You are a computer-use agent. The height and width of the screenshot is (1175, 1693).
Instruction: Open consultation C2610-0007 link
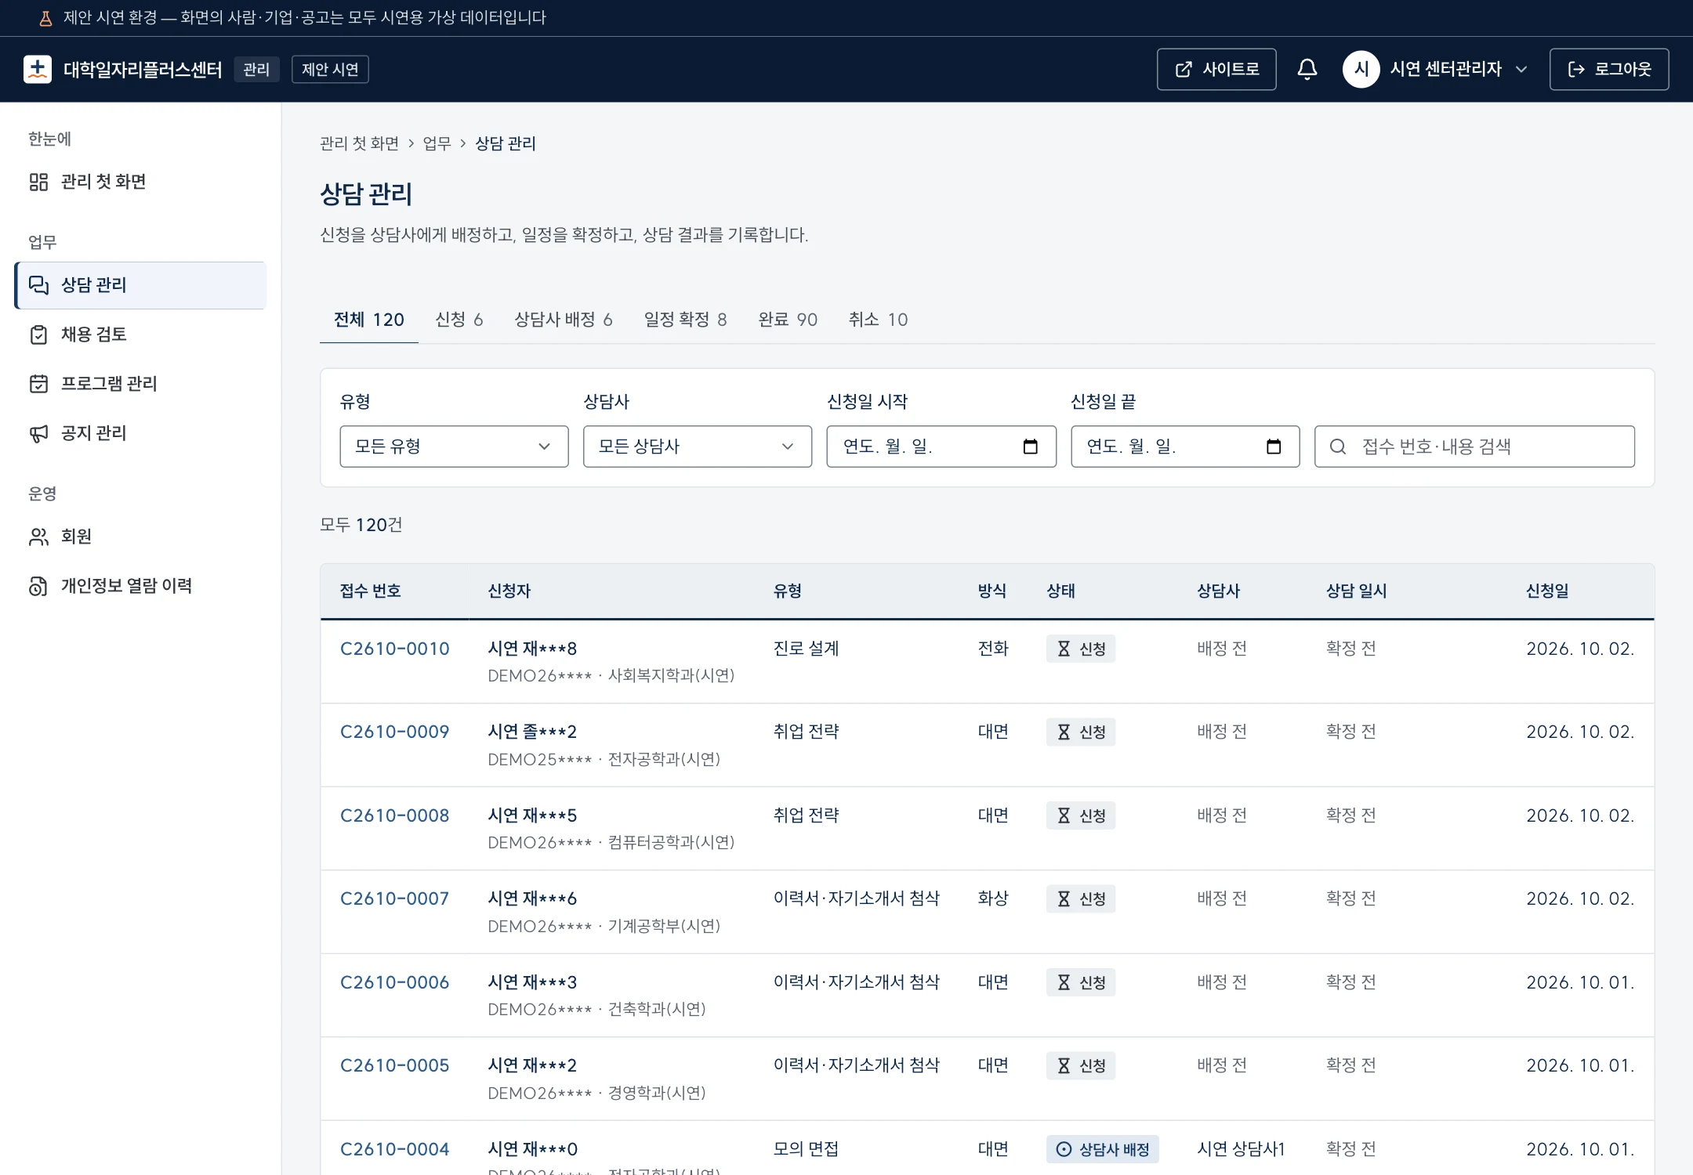(394, 898)
